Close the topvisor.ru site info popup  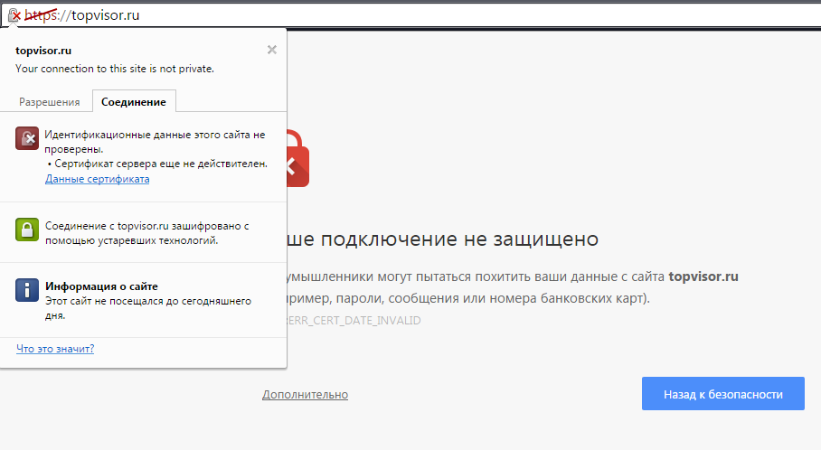coord(272,50)
